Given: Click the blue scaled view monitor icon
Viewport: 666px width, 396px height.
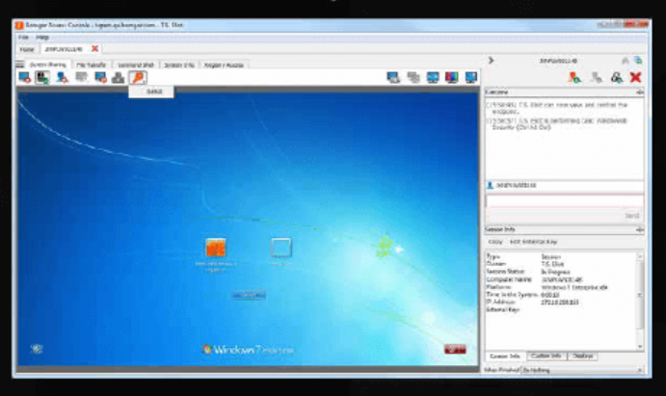Looking at the screenshot, I should tap(433, 77).
